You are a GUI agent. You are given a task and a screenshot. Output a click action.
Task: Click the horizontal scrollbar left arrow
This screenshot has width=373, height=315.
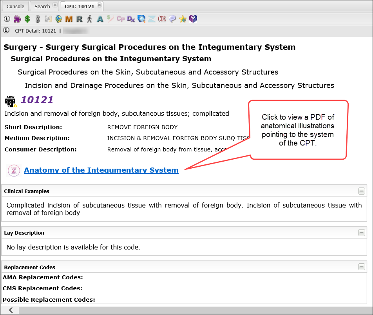pos(11,310)
